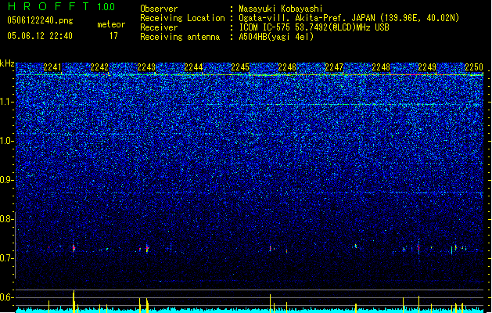Click the 0.7 kHz axis label
492x313 pixels.
pyautogui.click(x=6, y=258)
